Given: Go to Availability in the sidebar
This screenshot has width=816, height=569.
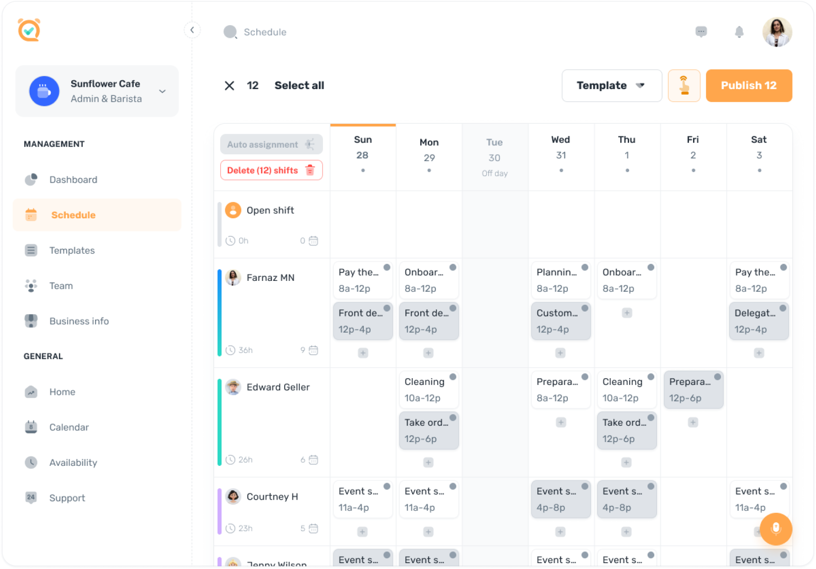Looking at the screenshot, I should (73, 462).
